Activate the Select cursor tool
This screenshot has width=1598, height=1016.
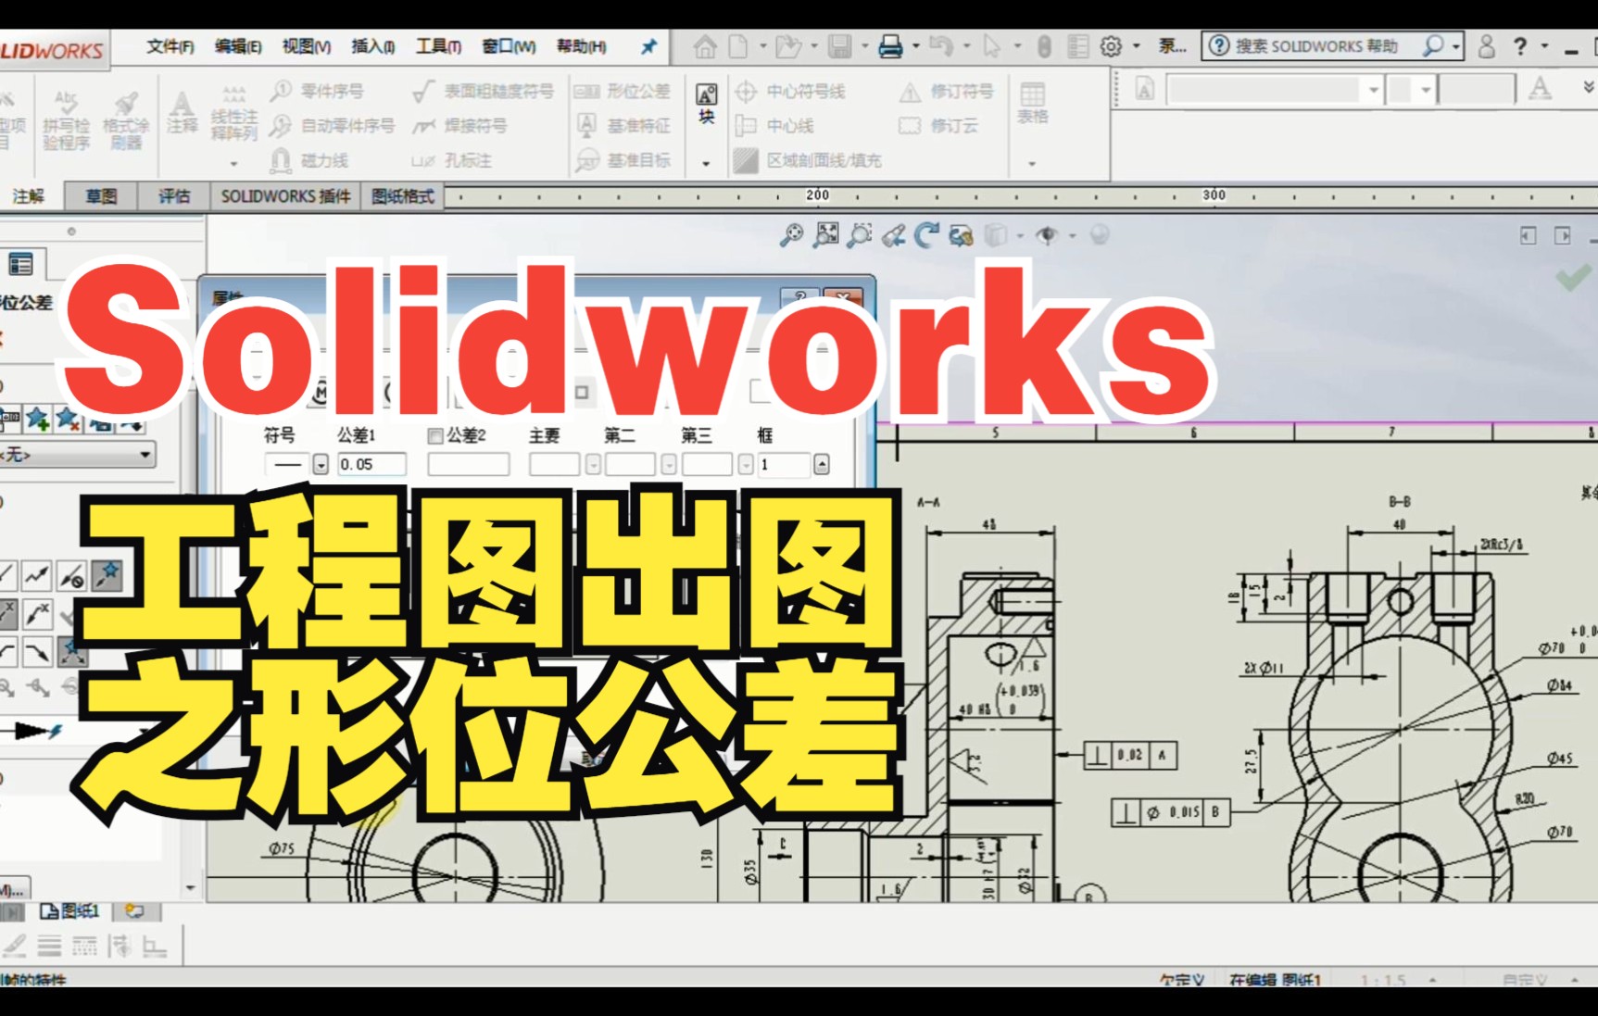[x=992, y=46]
